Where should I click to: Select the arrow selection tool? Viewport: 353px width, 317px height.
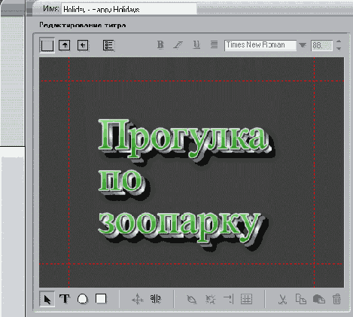[x=47, y=299]
